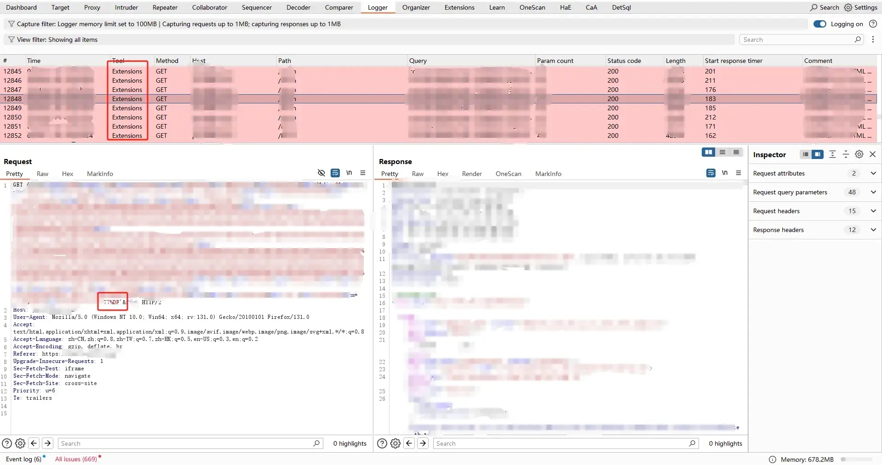Switch to the Proxy tab
Image resolution: width=882 pixels, height=465 pixels.
click(x=92, y=7)
